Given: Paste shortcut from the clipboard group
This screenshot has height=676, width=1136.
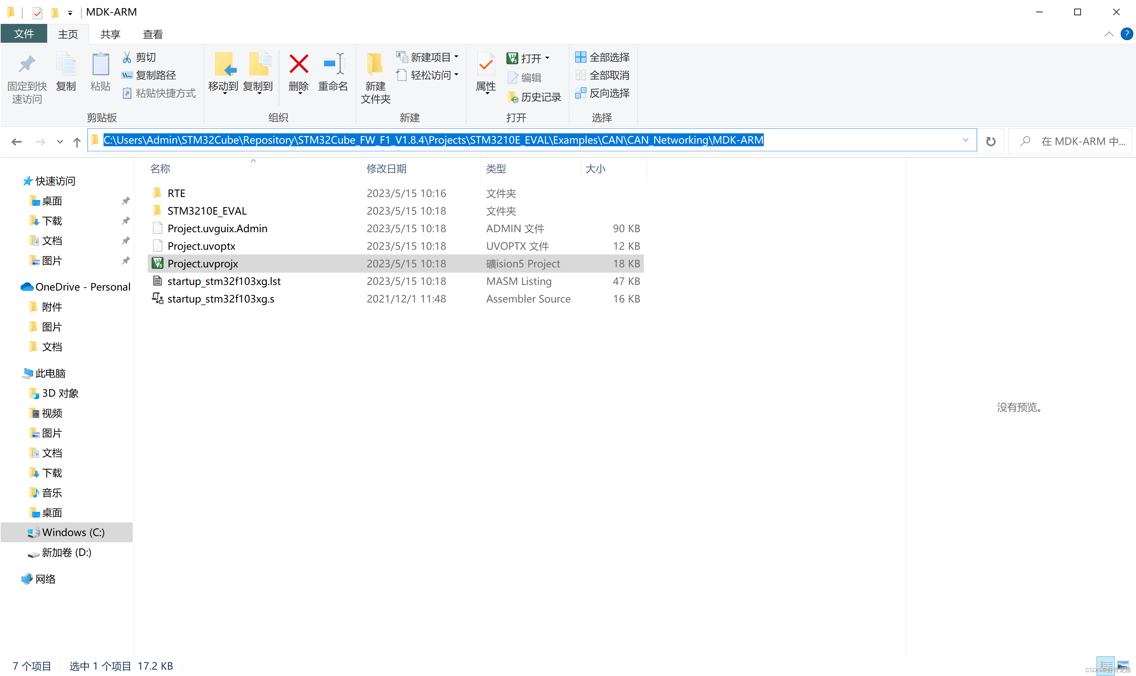Looking at the screenshot, I should (159, 93).
